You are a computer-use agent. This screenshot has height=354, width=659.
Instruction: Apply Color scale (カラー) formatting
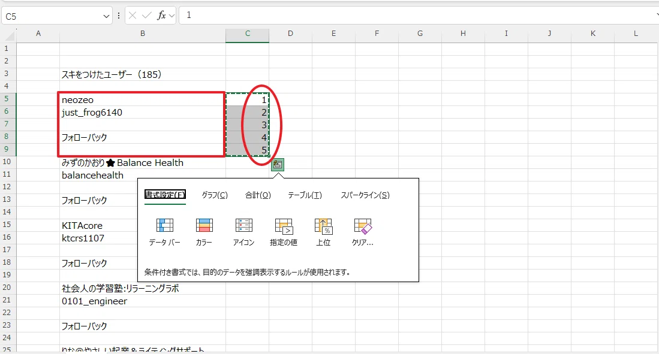pyautogui.click(x=204, y=232)
